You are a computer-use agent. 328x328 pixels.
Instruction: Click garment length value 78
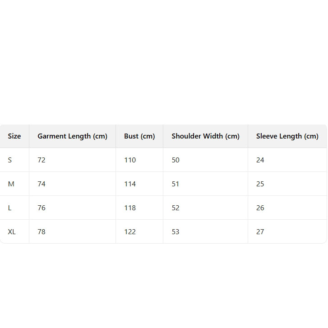coord(42,232)
